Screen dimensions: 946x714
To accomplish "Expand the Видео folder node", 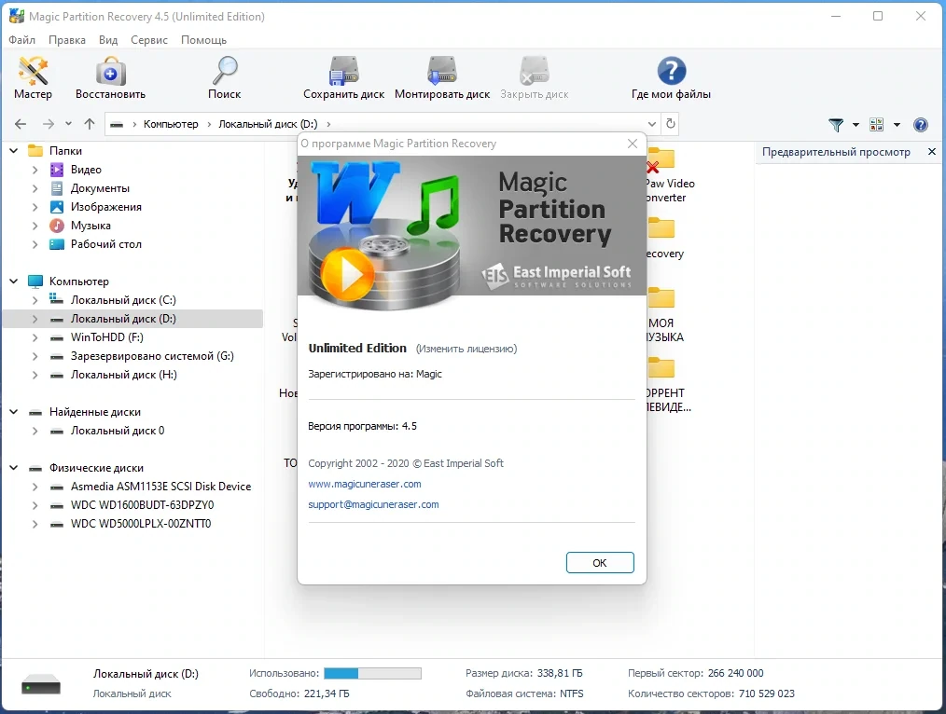I will click(35, 170).
